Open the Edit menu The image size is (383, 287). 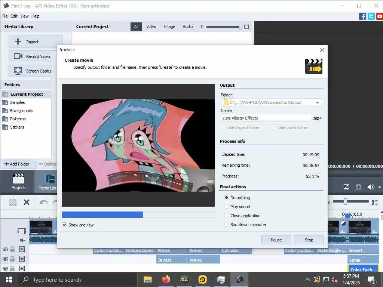coord(14,16)
